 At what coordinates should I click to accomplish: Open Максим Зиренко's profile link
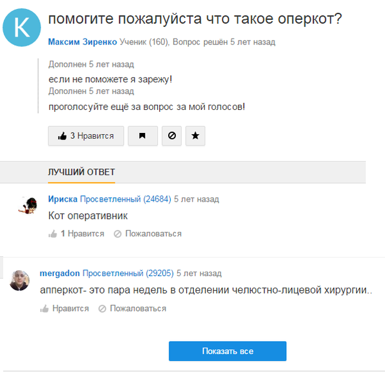tap(82, 42)
